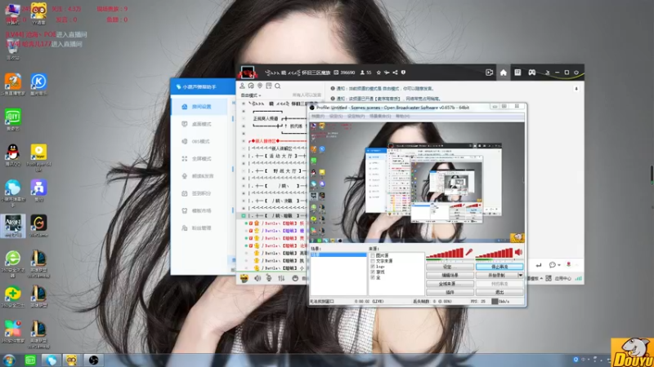This screenshot has width=654, height=367.
Task: Open the dropdown arrow beside the OBS start recording button
Action: click(x=521, y=275)
